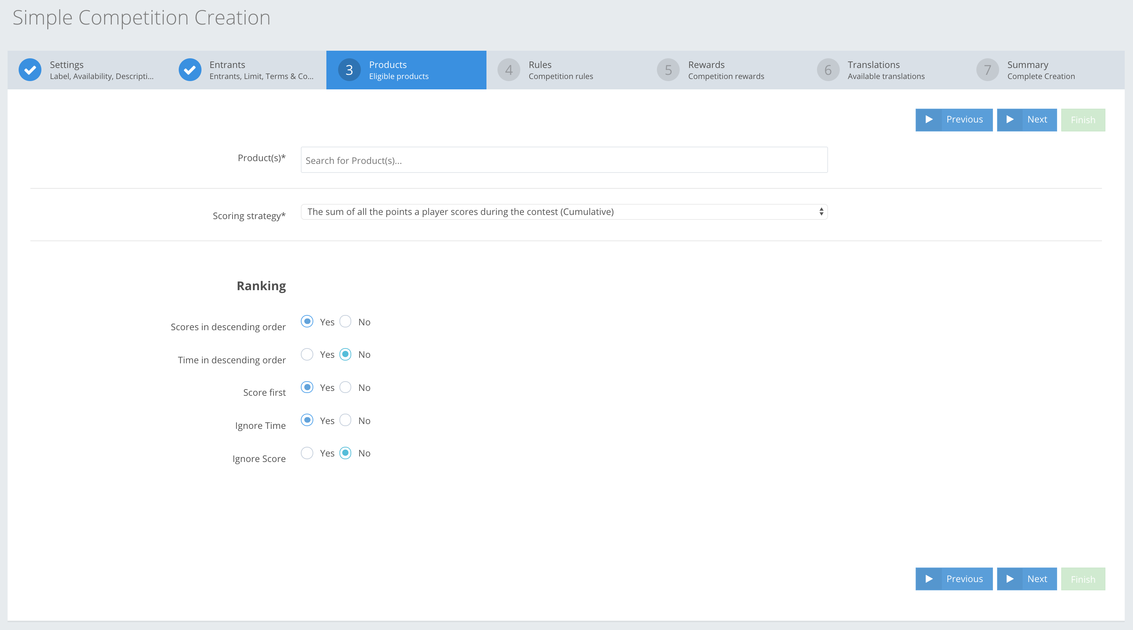Select Yes for Time in descending order
1133x630 pixels.
[307, 355]
